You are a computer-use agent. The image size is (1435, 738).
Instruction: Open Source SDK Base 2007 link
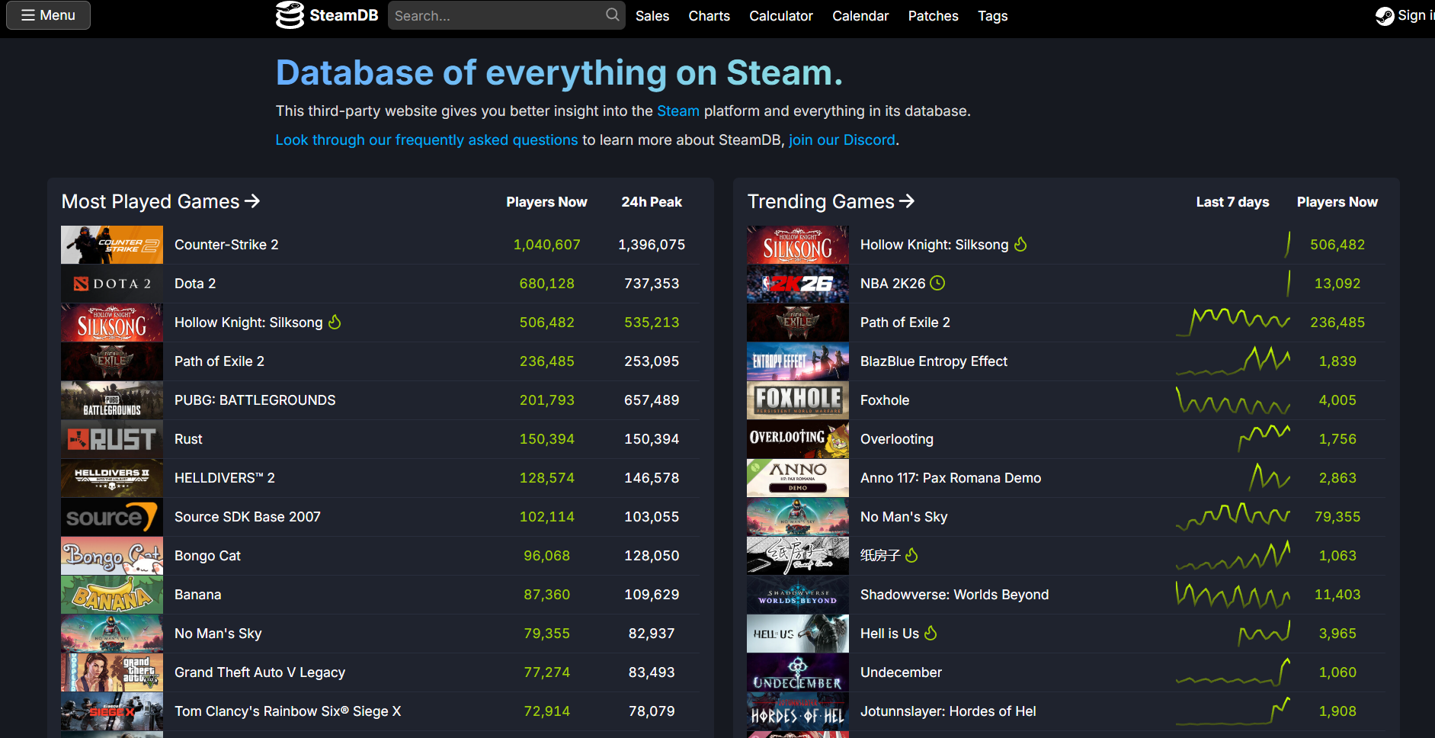pyautogui.click(x=248, y=517)
